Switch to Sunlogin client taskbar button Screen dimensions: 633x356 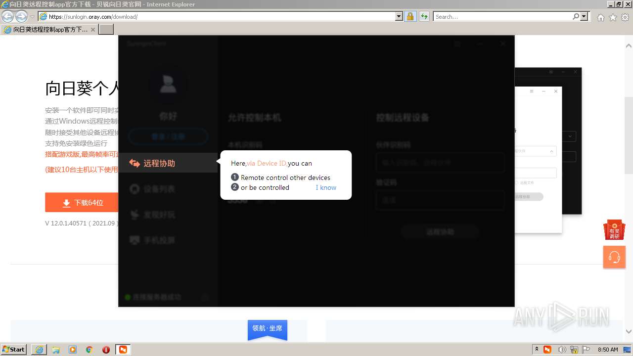[123, 350]
